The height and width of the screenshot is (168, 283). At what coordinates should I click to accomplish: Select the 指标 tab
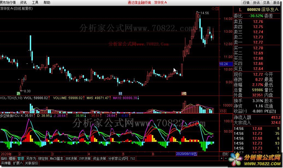pyautogui.click(x=4, y=158)
